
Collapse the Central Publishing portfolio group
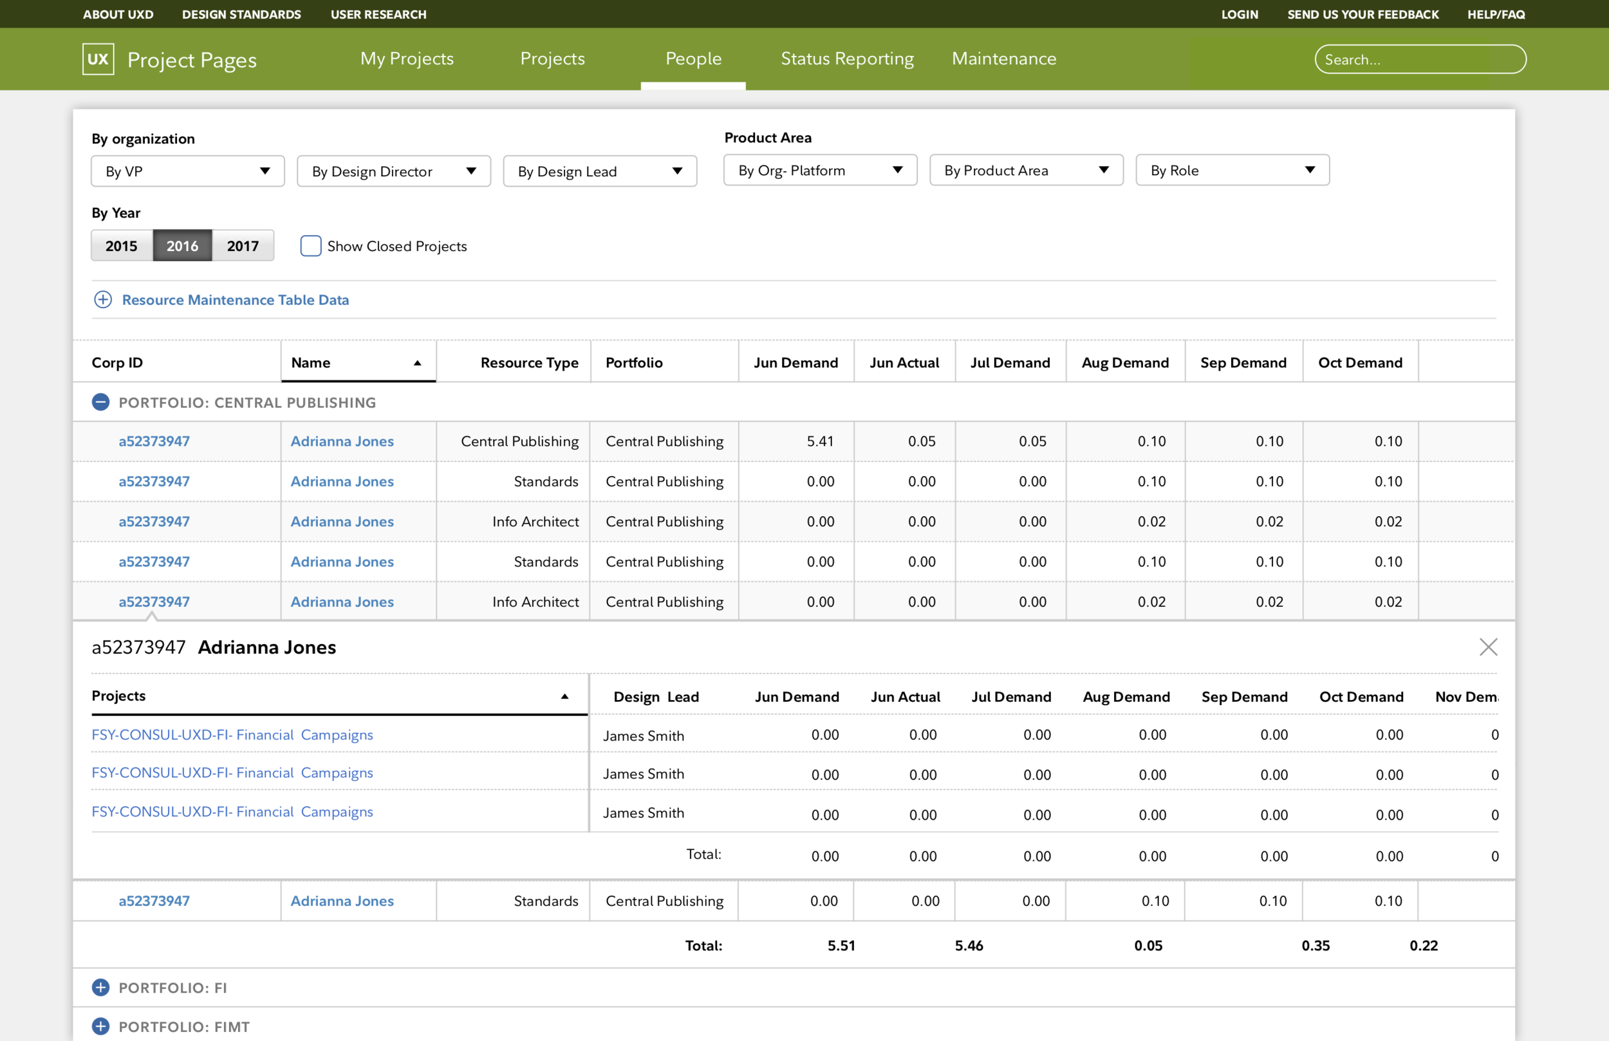point(101,402)
